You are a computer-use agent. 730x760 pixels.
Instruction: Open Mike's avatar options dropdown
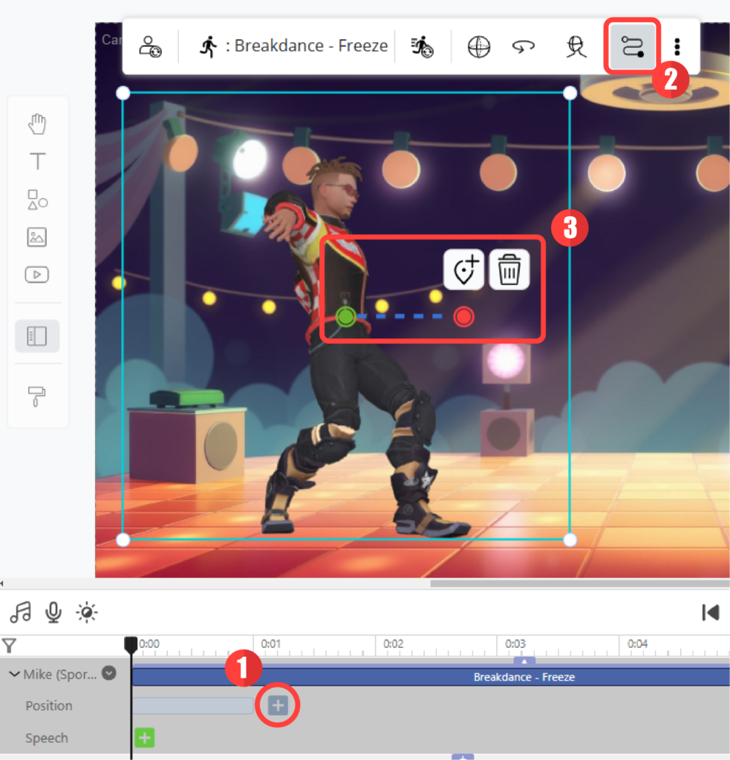(108, 673)
